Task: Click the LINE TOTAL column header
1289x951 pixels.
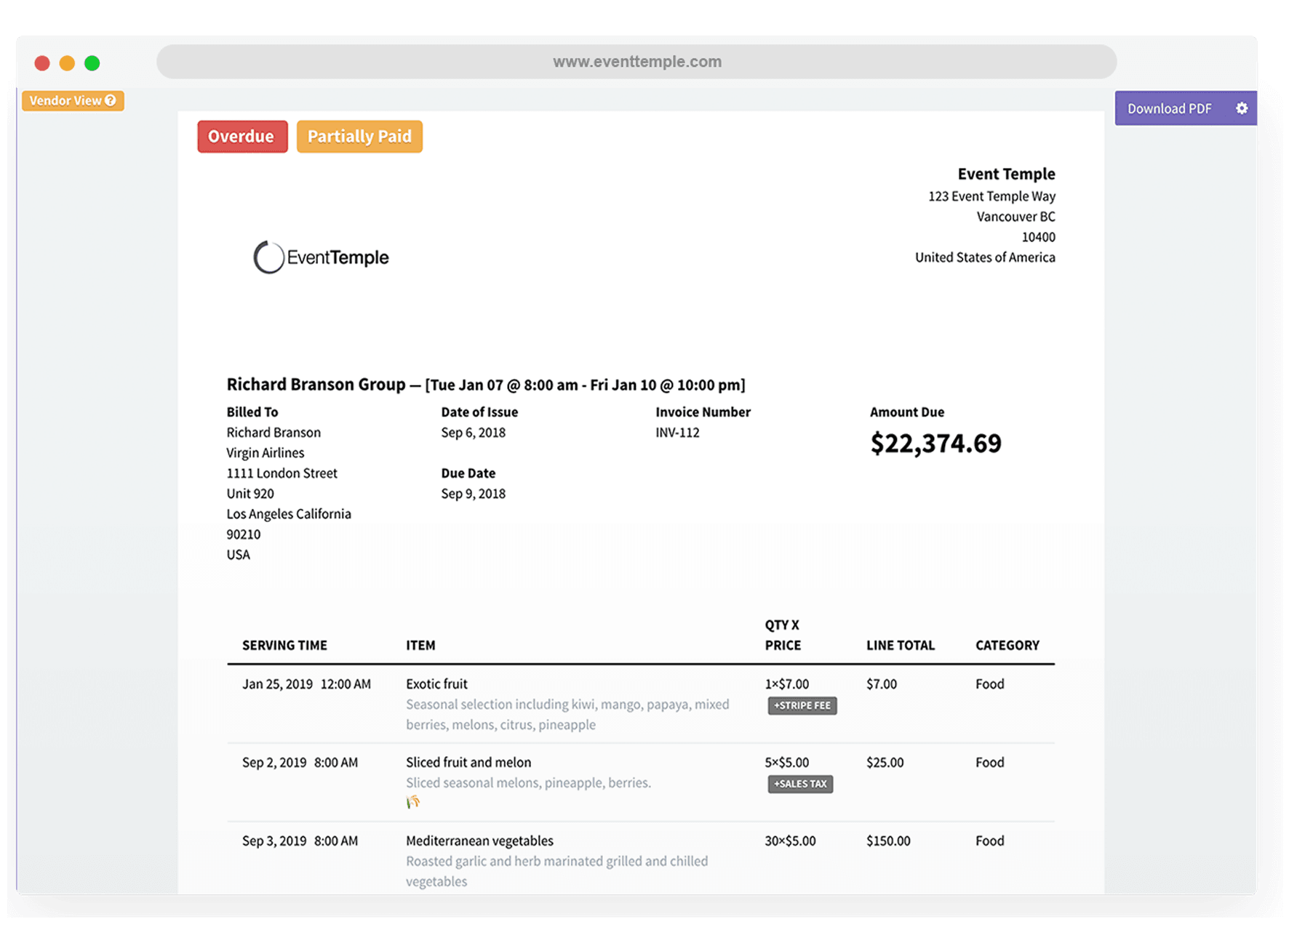Action: (900, 645)
